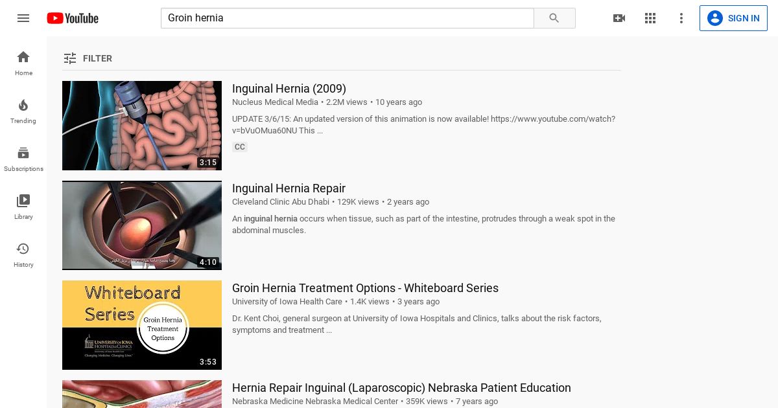Screen dimensions: 778x408
Task: Visit the Nucleus Medical Media channel
Action: point(275,102)
